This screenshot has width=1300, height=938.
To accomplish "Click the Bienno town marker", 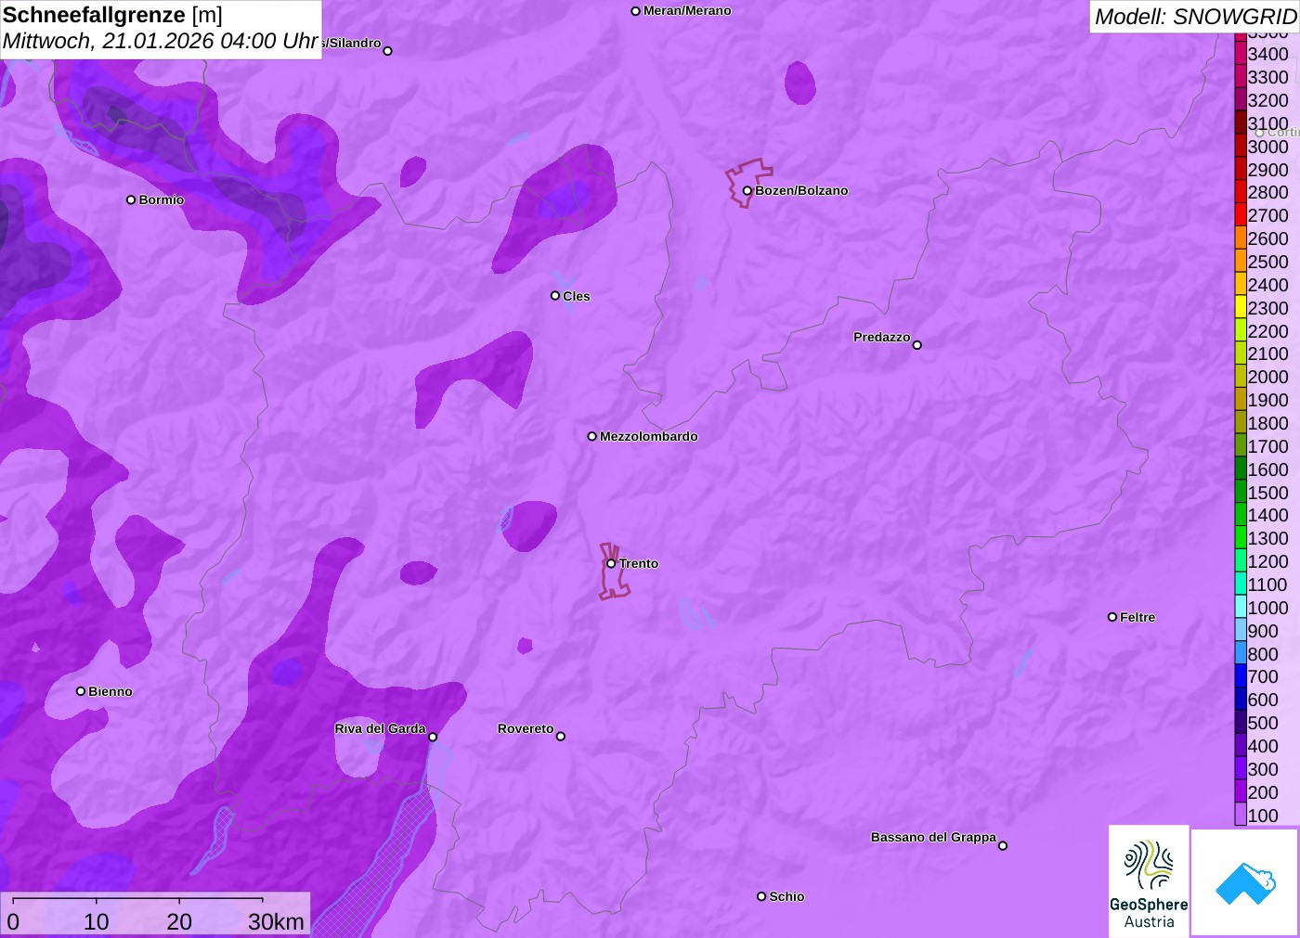I will click(x=81, y=691).
